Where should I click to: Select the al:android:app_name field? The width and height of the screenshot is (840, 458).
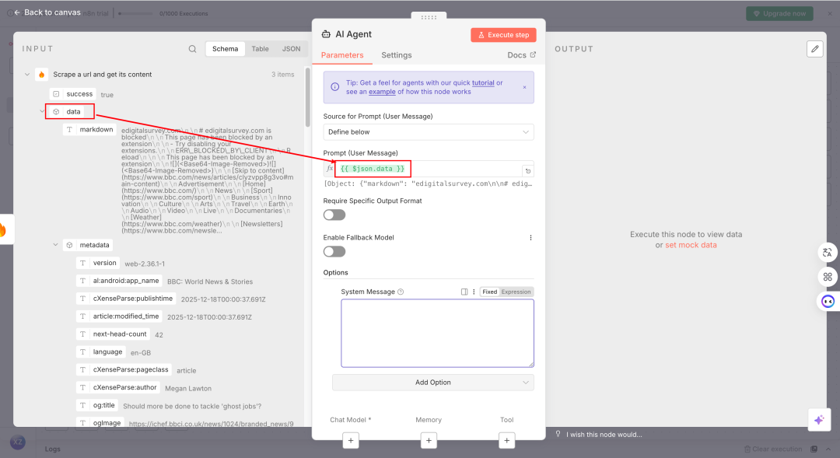[x=119, y=281]
